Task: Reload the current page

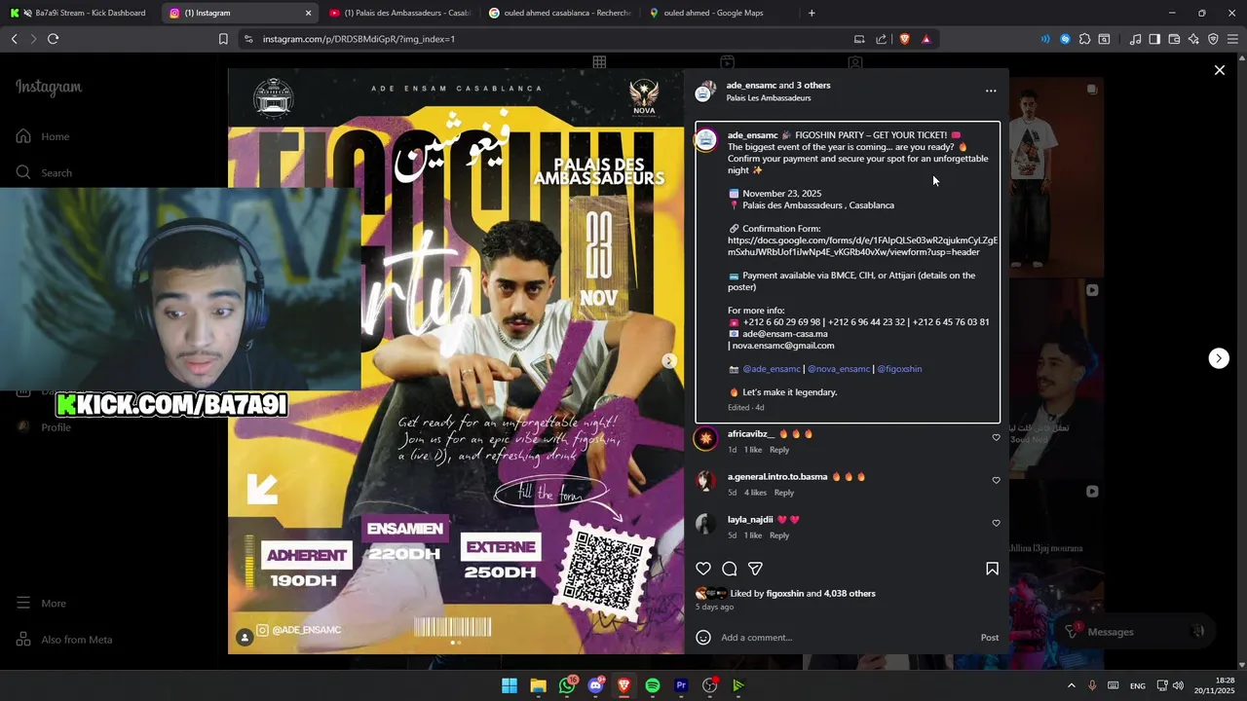Action: [x=53, y=39]
